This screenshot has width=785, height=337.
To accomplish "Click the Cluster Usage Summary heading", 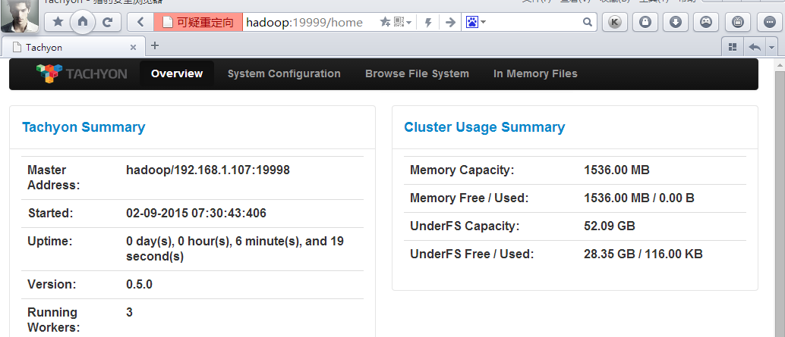I will (484, 127).
